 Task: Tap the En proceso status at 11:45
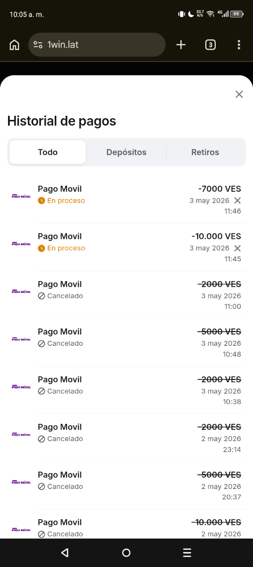click(61, 248)
